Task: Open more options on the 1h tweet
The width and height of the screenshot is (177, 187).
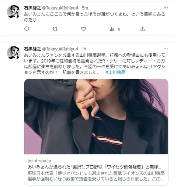Action: [x=166, y=49]
